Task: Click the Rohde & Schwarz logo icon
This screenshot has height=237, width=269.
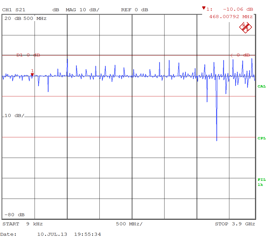Action: tap(245, 27)
